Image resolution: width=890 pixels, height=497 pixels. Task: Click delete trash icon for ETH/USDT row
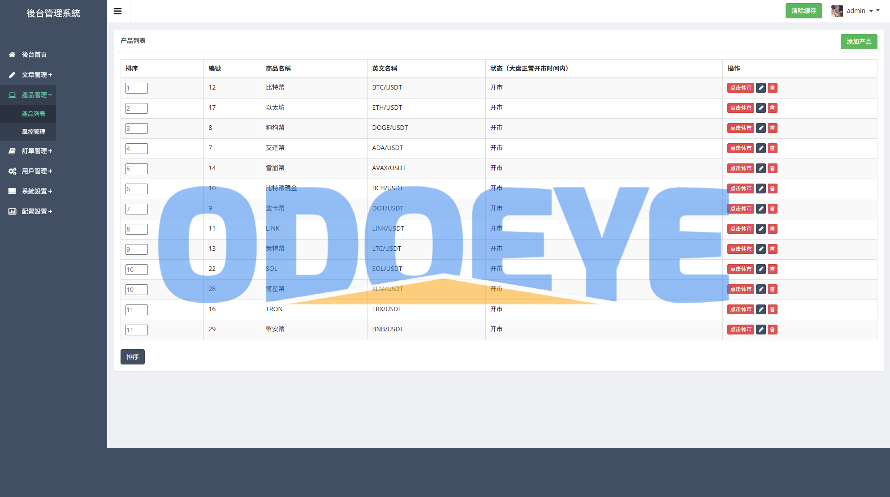tap(772, 108)
